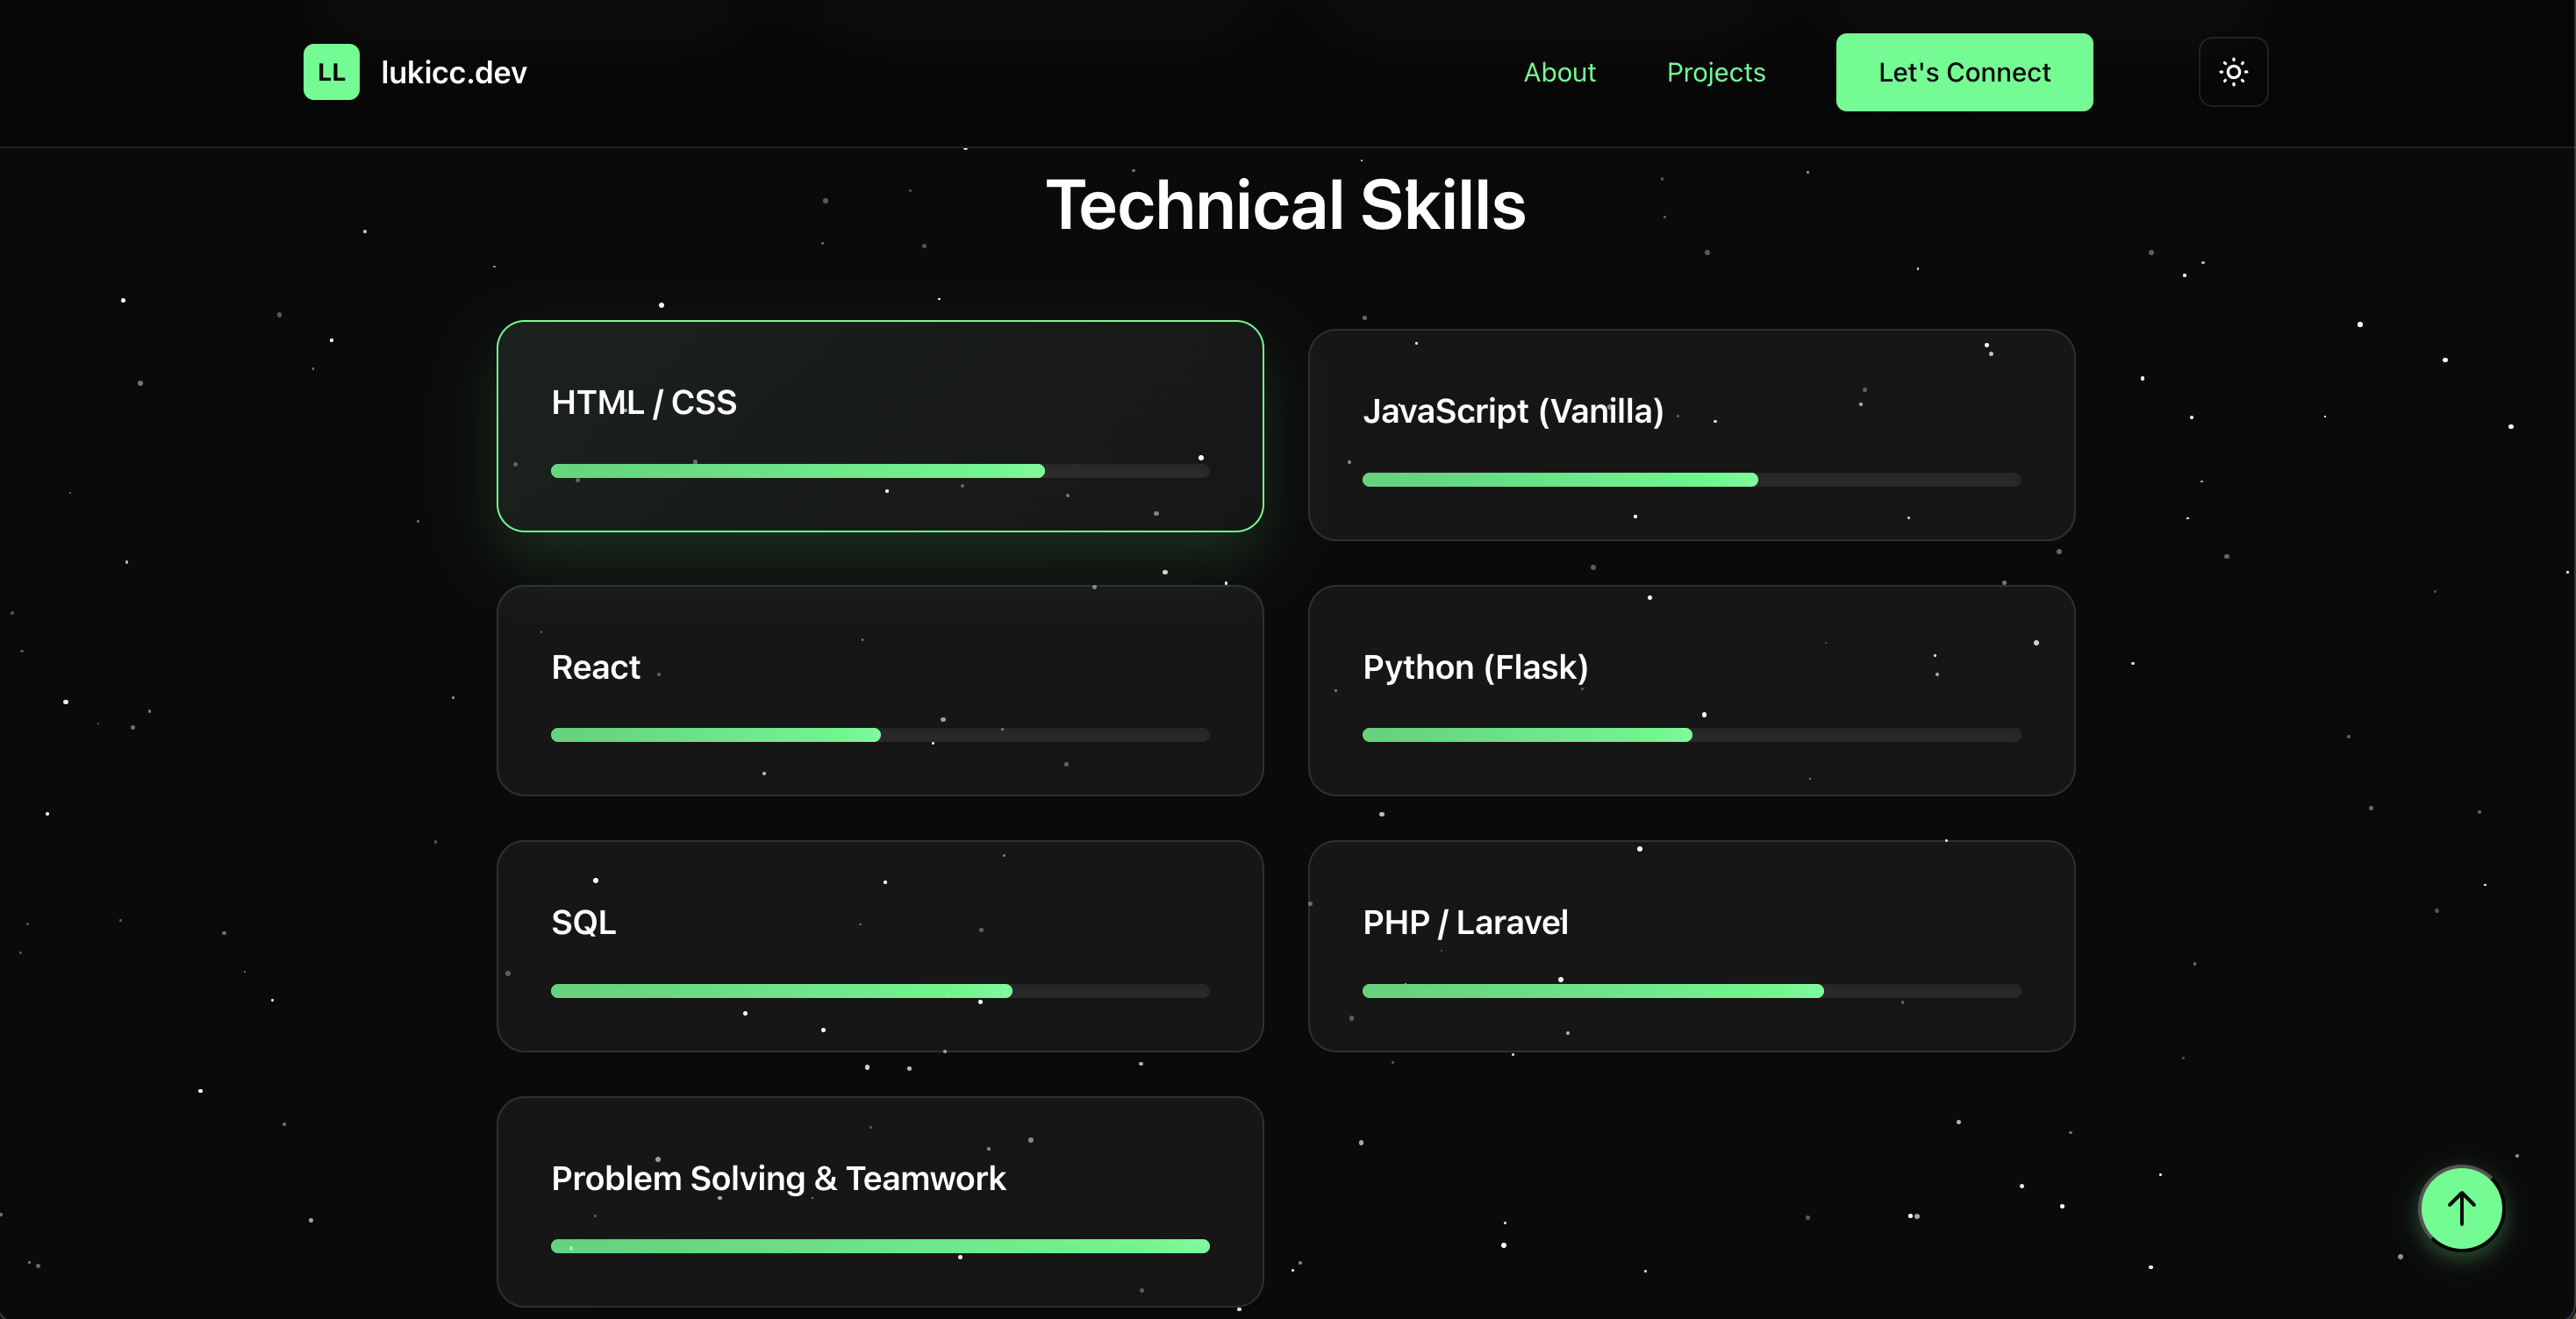Click the Problem Solving & Teamwork progress bar
Image resolution: width=2576 pixels, height=1319 pixels.
[879, 1246]
